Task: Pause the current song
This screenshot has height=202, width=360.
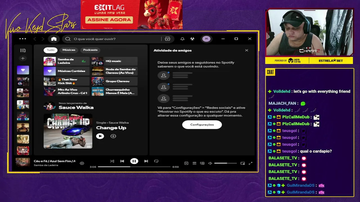Action: 134,161
